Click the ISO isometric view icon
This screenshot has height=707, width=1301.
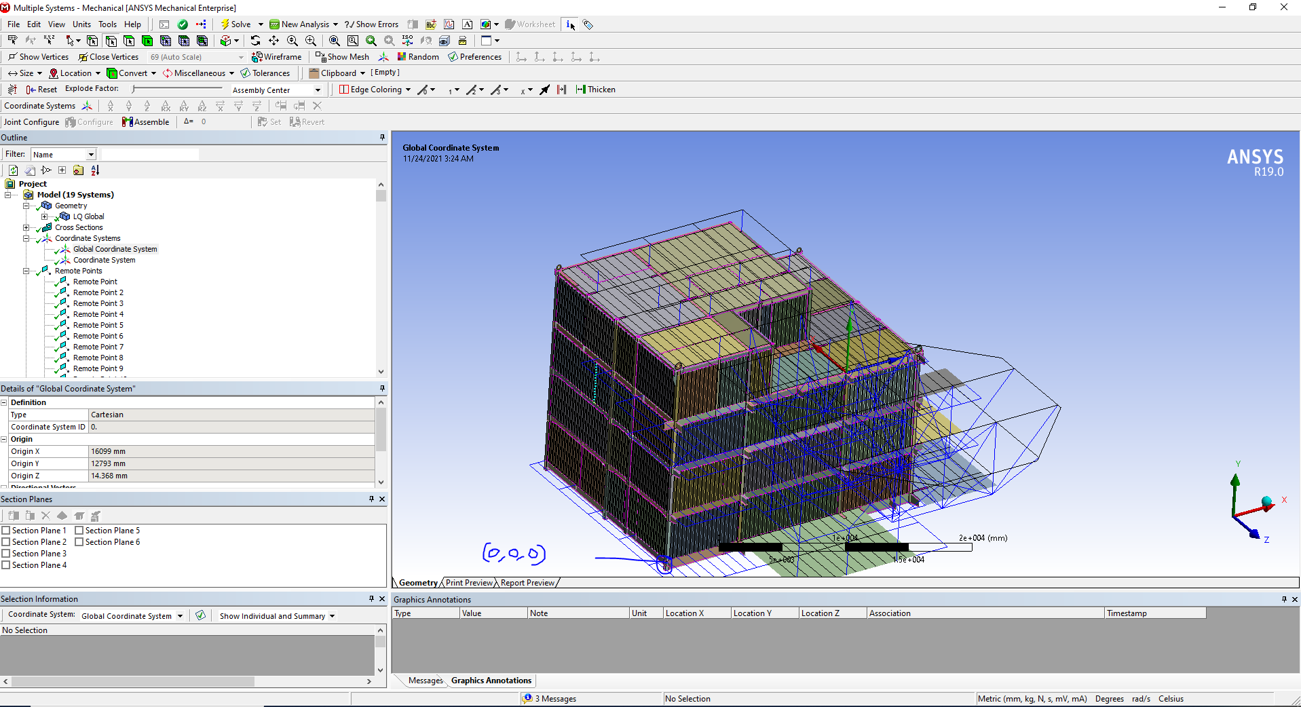tap(407, 41)
